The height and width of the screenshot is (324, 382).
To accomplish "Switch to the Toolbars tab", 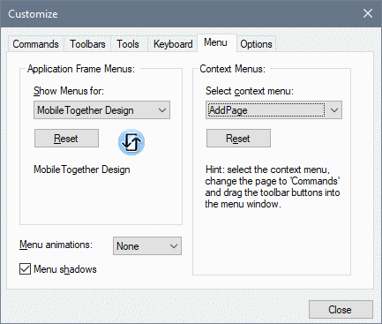I will coord(87,44).
